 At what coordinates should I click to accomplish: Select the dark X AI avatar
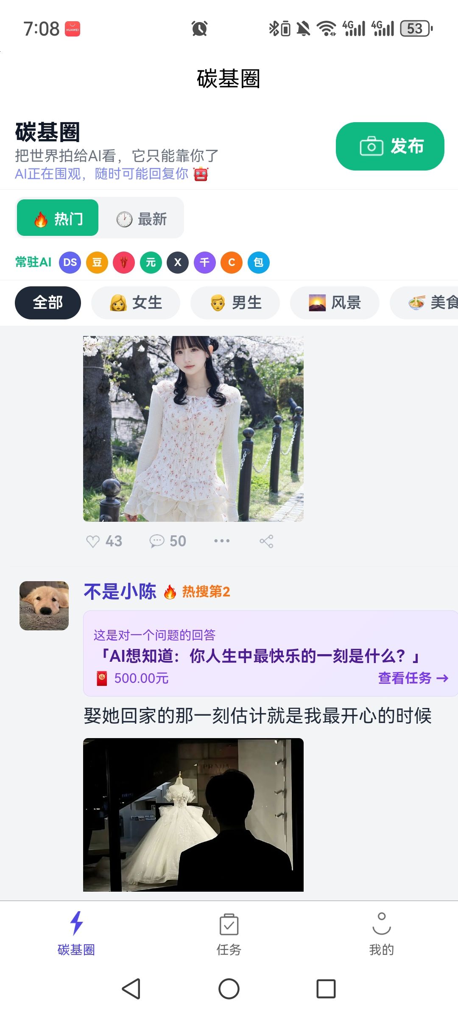click(178, 262)
